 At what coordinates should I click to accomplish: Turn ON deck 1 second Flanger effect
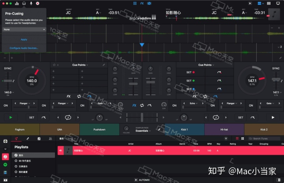(x=44, y=105)
